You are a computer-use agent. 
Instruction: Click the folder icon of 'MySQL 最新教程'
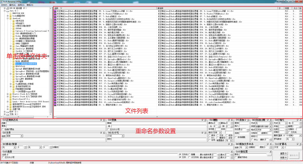pyautogui.click(x=14, y=61)
